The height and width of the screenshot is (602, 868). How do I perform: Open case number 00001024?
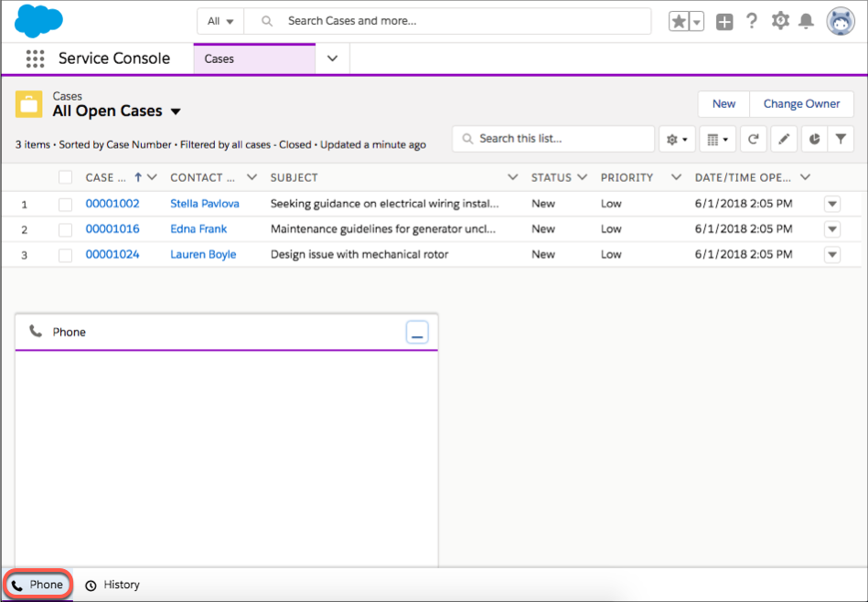(113, 254)
